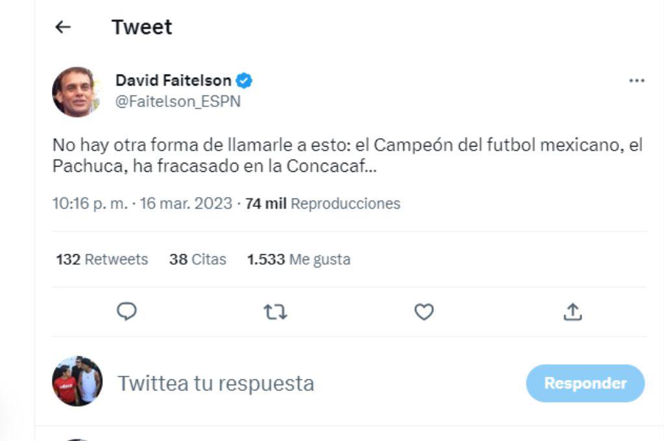Click the retweet icon below the tweet

tap(276, 311)
